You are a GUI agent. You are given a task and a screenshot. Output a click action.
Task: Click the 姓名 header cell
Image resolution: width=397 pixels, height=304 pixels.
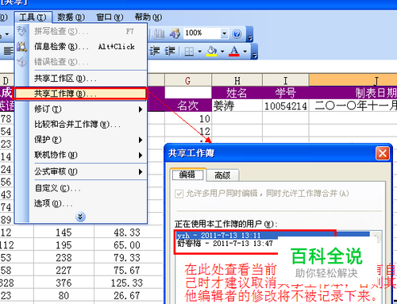pos(237,93)
